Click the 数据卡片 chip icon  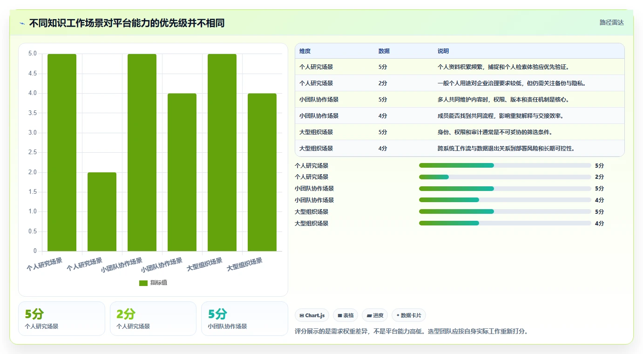coord(398,316)
